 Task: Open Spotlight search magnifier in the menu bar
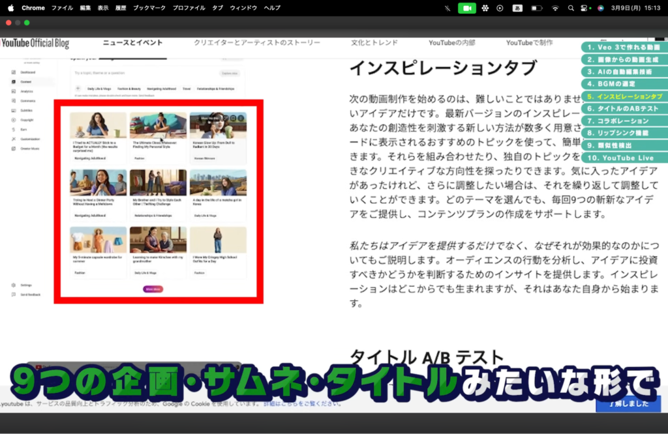point(571,8)
